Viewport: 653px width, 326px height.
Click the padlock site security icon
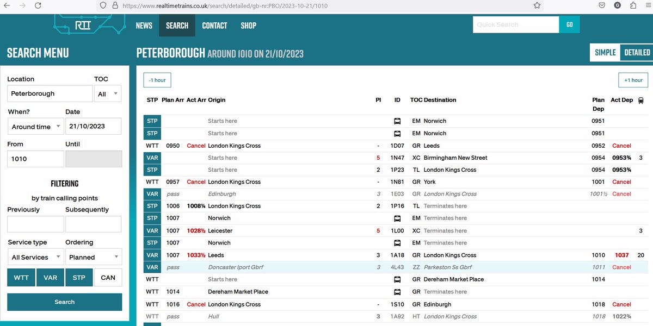point(114,5)
